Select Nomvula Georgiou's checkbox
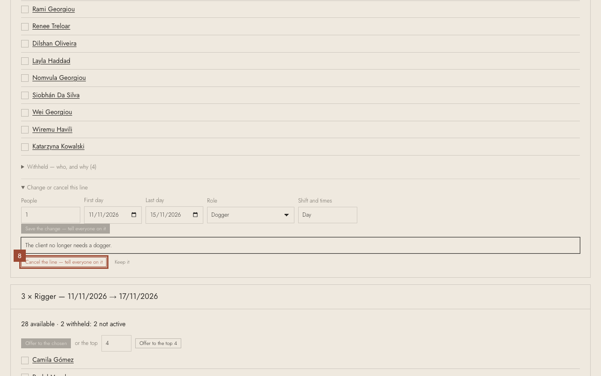Image resolution: width=601 pixels, height=376 pixels. (25, 78)
